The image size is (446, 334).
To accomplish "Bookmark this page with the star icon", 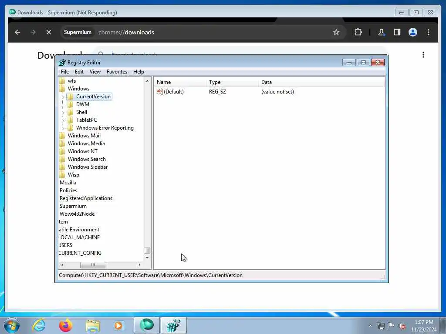I will (336, 32).
